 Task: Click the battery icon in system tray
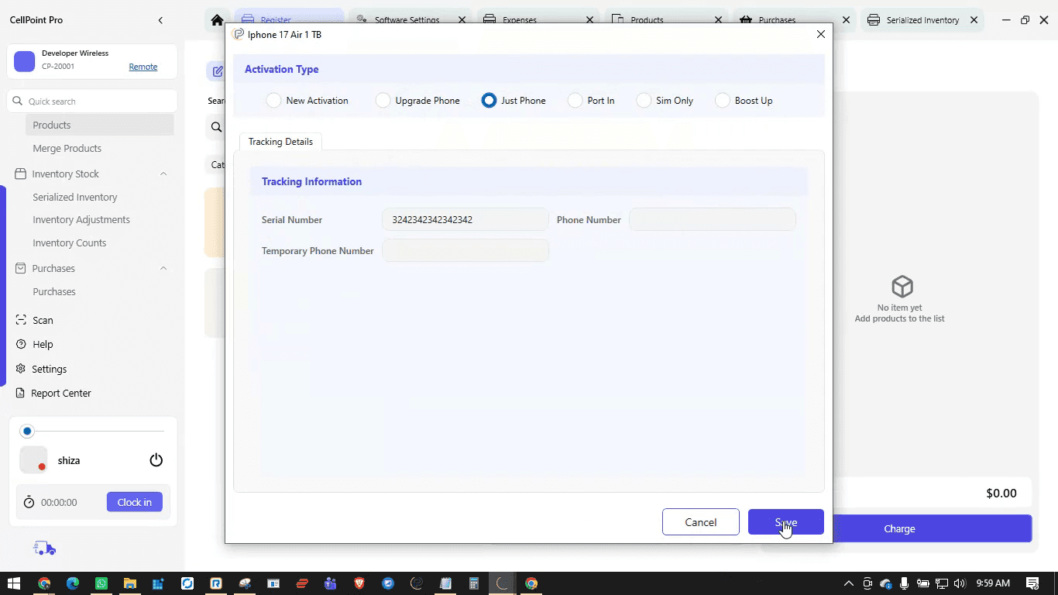point(923,583)
